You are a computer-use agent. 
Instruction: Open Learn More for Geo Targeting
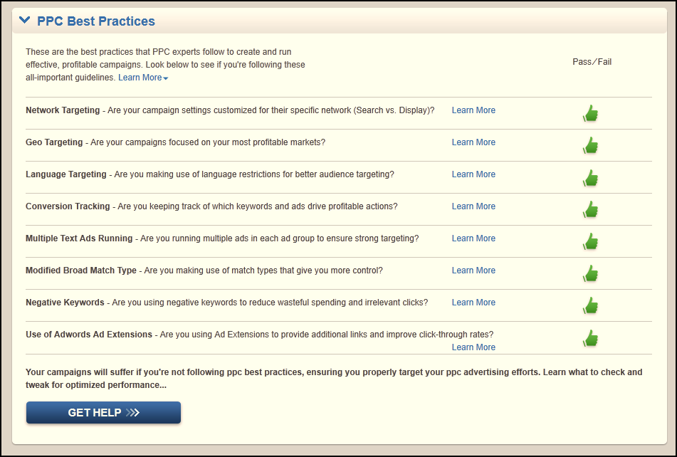coord(473,142)
